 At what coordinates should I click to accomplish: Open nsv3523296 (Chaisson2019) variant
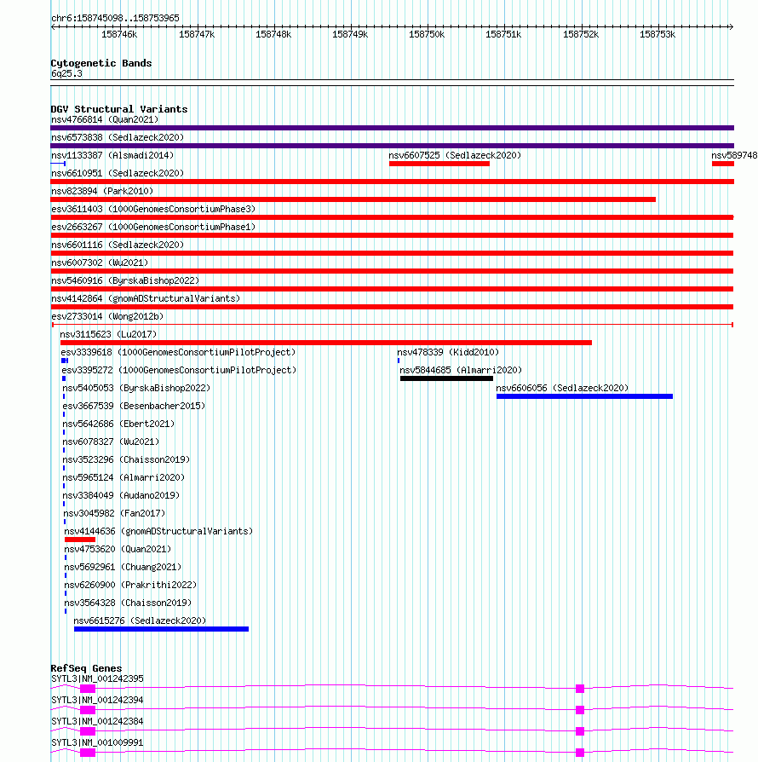[x=126, y=459]
